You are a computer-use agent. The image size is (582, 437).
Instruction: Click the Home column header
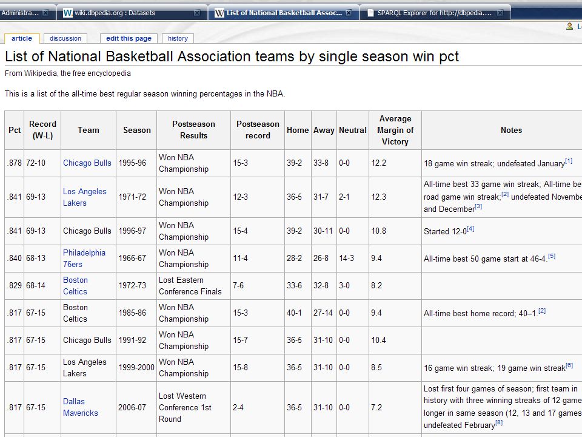tap(298, 130)
